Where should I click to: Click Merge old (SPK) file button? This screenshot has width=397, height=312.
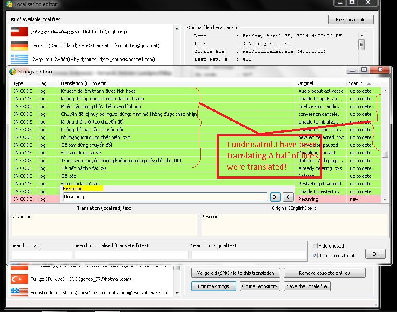[x=236, y=273]
